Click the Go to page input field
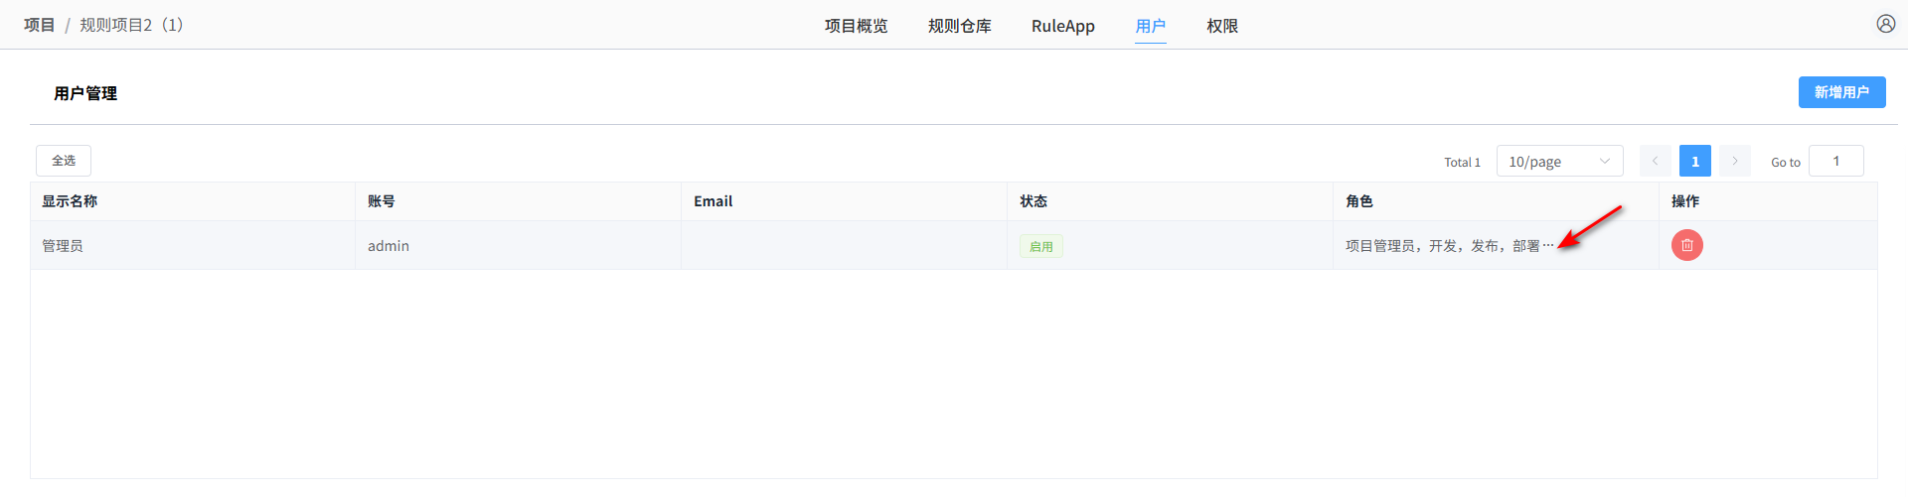Viewport: 1908px width, 497px height. click(1834, 161)
